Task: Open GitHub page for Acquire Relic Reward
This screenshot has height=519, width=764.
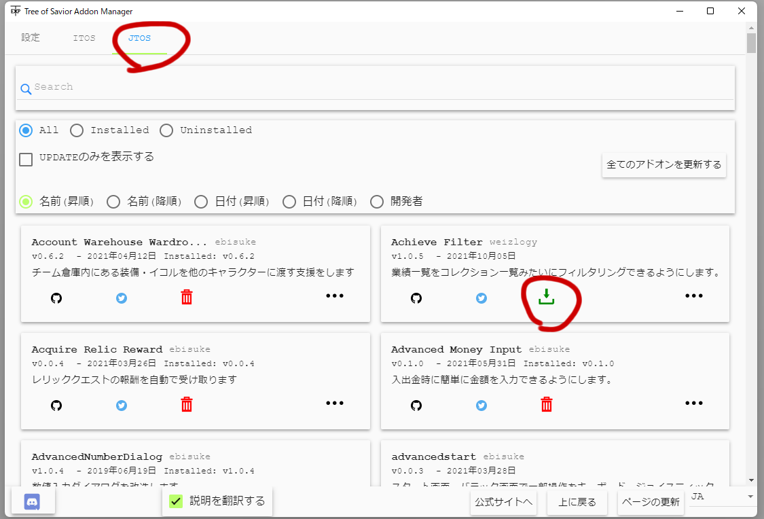Action: tap(56, 405)
